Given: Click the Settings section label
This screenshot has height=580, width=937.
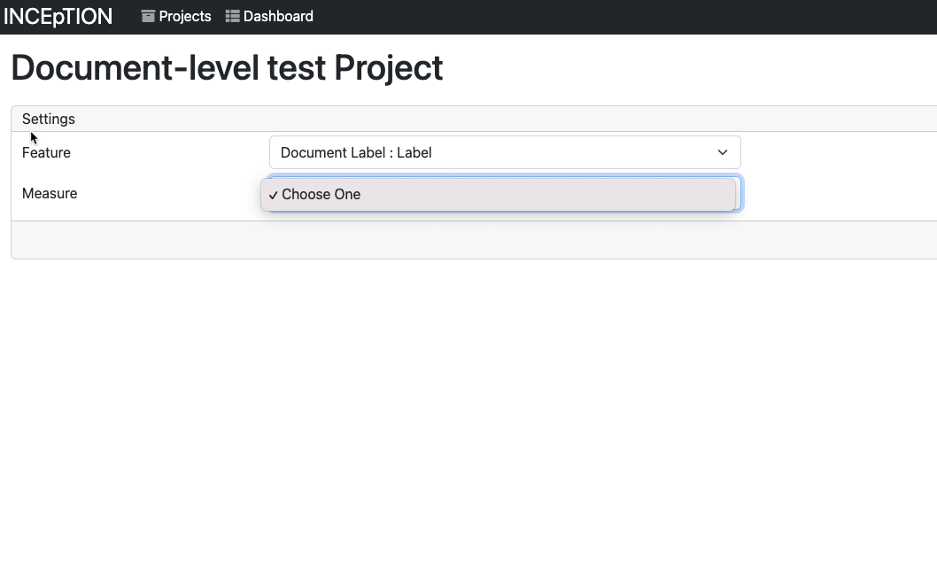Looking at the screenshot, I should pos(48,119).
